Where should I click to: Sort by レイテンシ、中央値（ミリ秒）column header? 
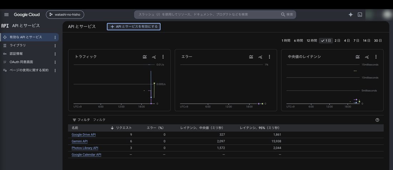(x=202, y=128)
